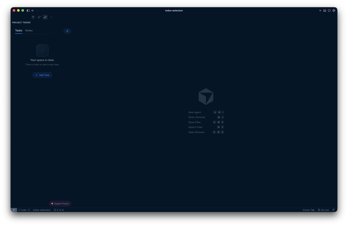Expand the navigate back arrow history
The height and width of the screenshot is (226, 348).
pos(33,10)
